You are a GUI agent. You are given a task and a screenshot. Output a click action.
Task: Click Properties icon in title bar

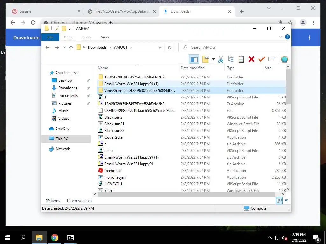coord(57,29)
